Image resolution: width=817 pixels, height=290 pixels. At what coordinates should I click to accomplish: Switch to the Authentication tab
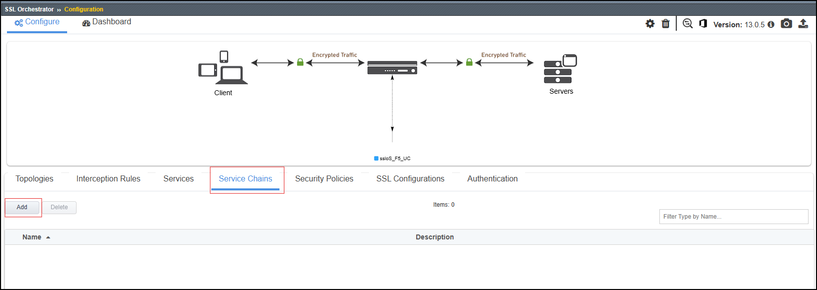(492, 179)
